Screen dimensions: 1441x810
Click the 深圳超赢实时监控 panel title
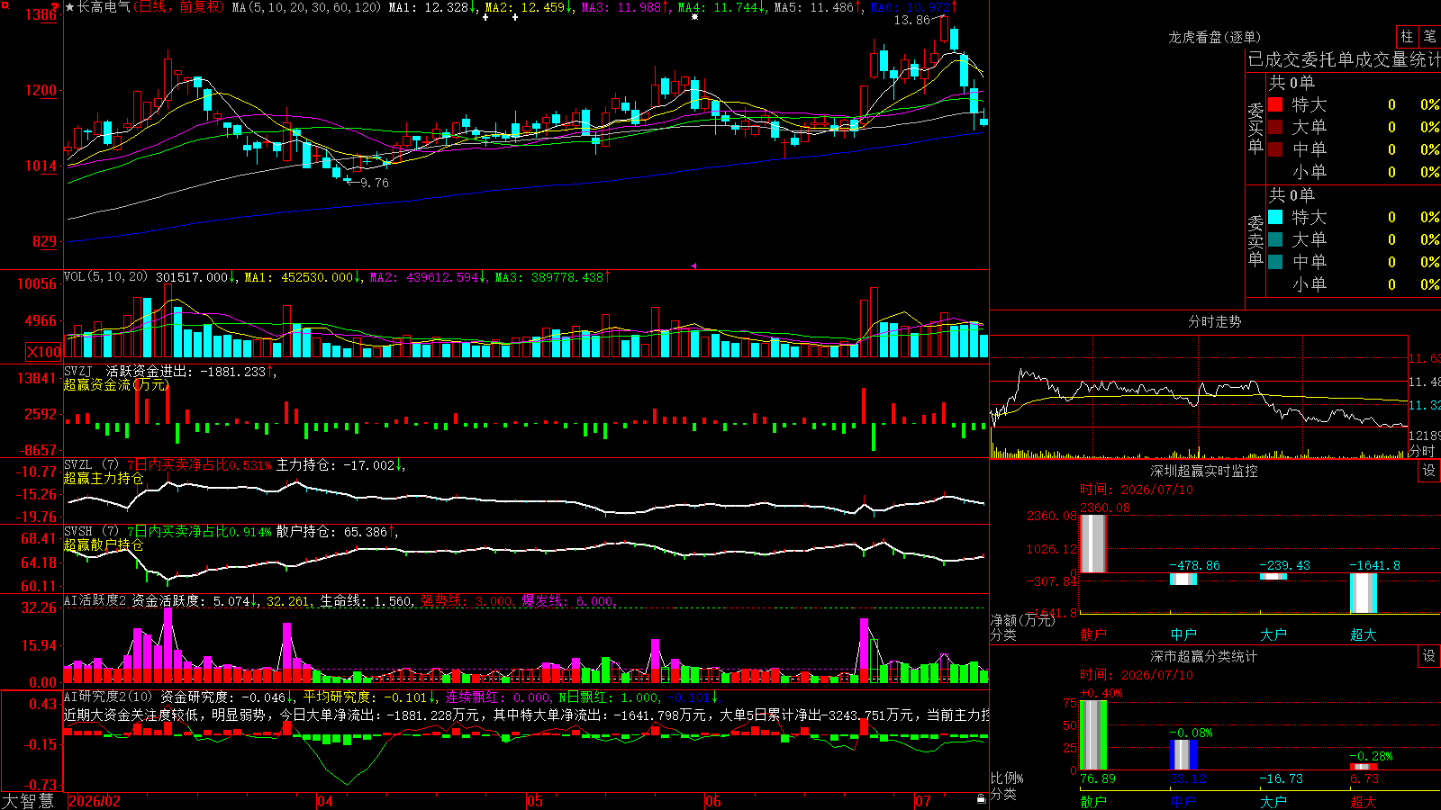pos(1204,471)
